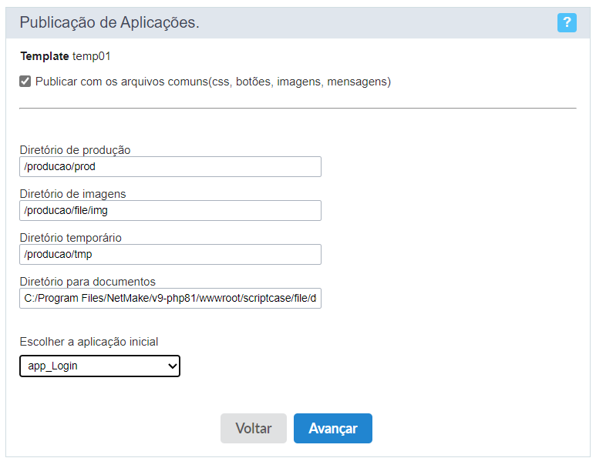The height and width of the screenshot is (468, 596).
Task: Open the help question mark icon
Action: click(x=567, y=22)
